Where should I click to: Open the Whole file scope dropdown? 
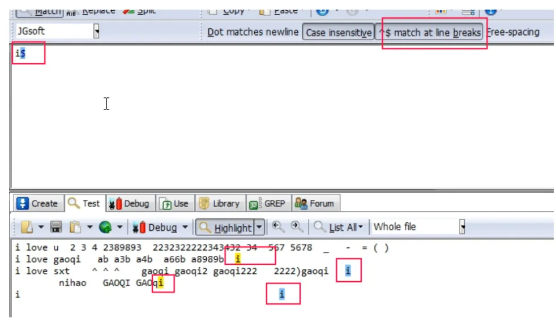point(462,226)
